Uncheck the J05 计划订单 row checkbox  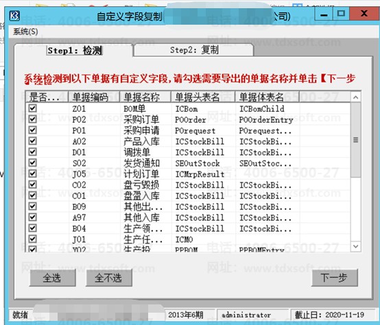[33, 173]
